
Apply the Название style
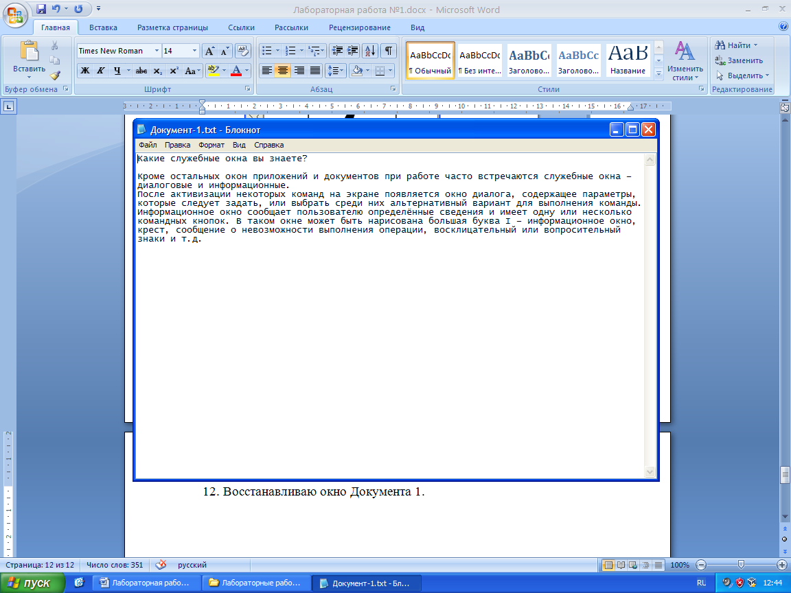(628, 60)
